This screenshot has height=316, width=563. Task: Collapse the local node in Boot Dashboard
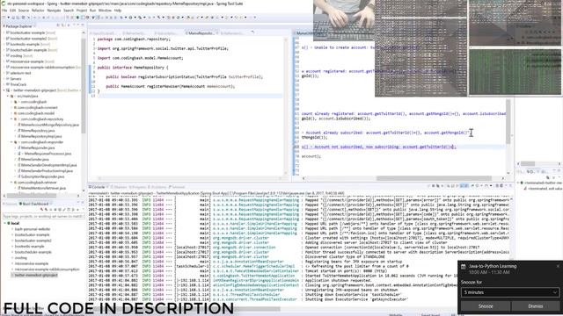(5, 223)
